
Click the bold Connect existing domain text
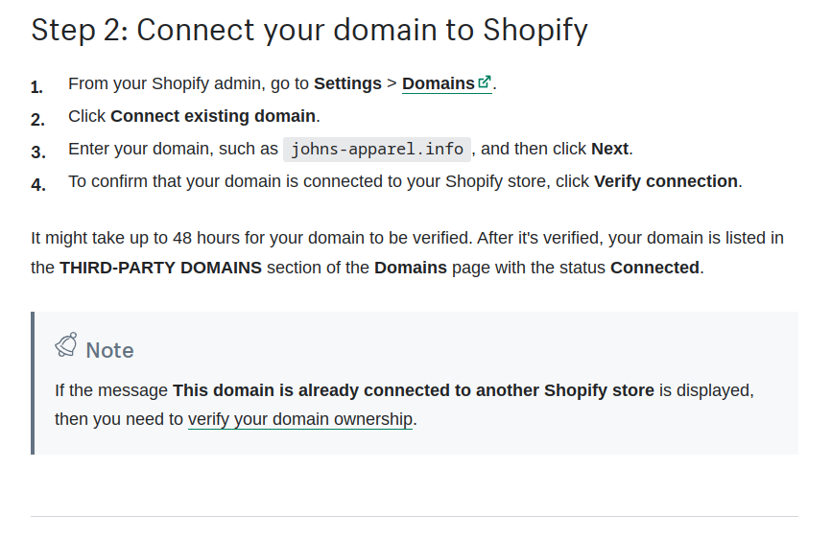tap(213, 116)
